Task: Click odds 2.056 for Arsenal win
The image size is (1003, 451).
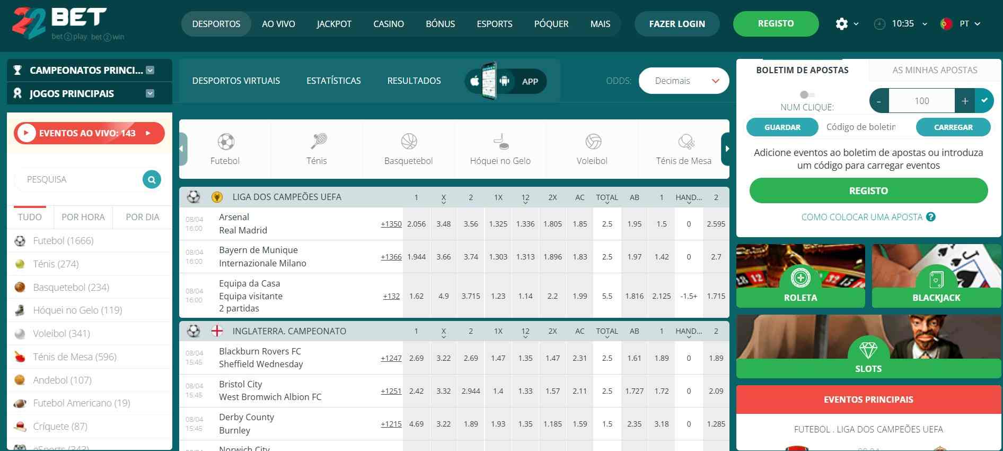Action: [x=417, y=224]
